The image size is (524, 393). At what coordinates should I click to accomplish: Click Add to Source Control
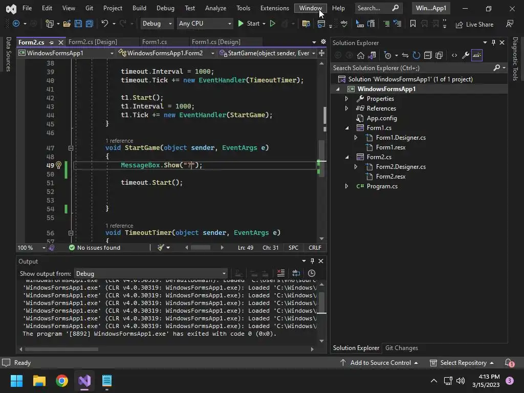(379, 363)
